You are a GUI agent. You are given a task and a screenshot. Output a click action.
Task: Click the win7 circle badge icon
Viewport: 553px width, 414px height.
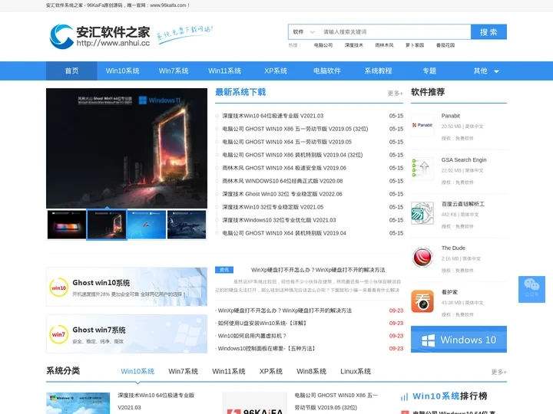pos(58,334)
